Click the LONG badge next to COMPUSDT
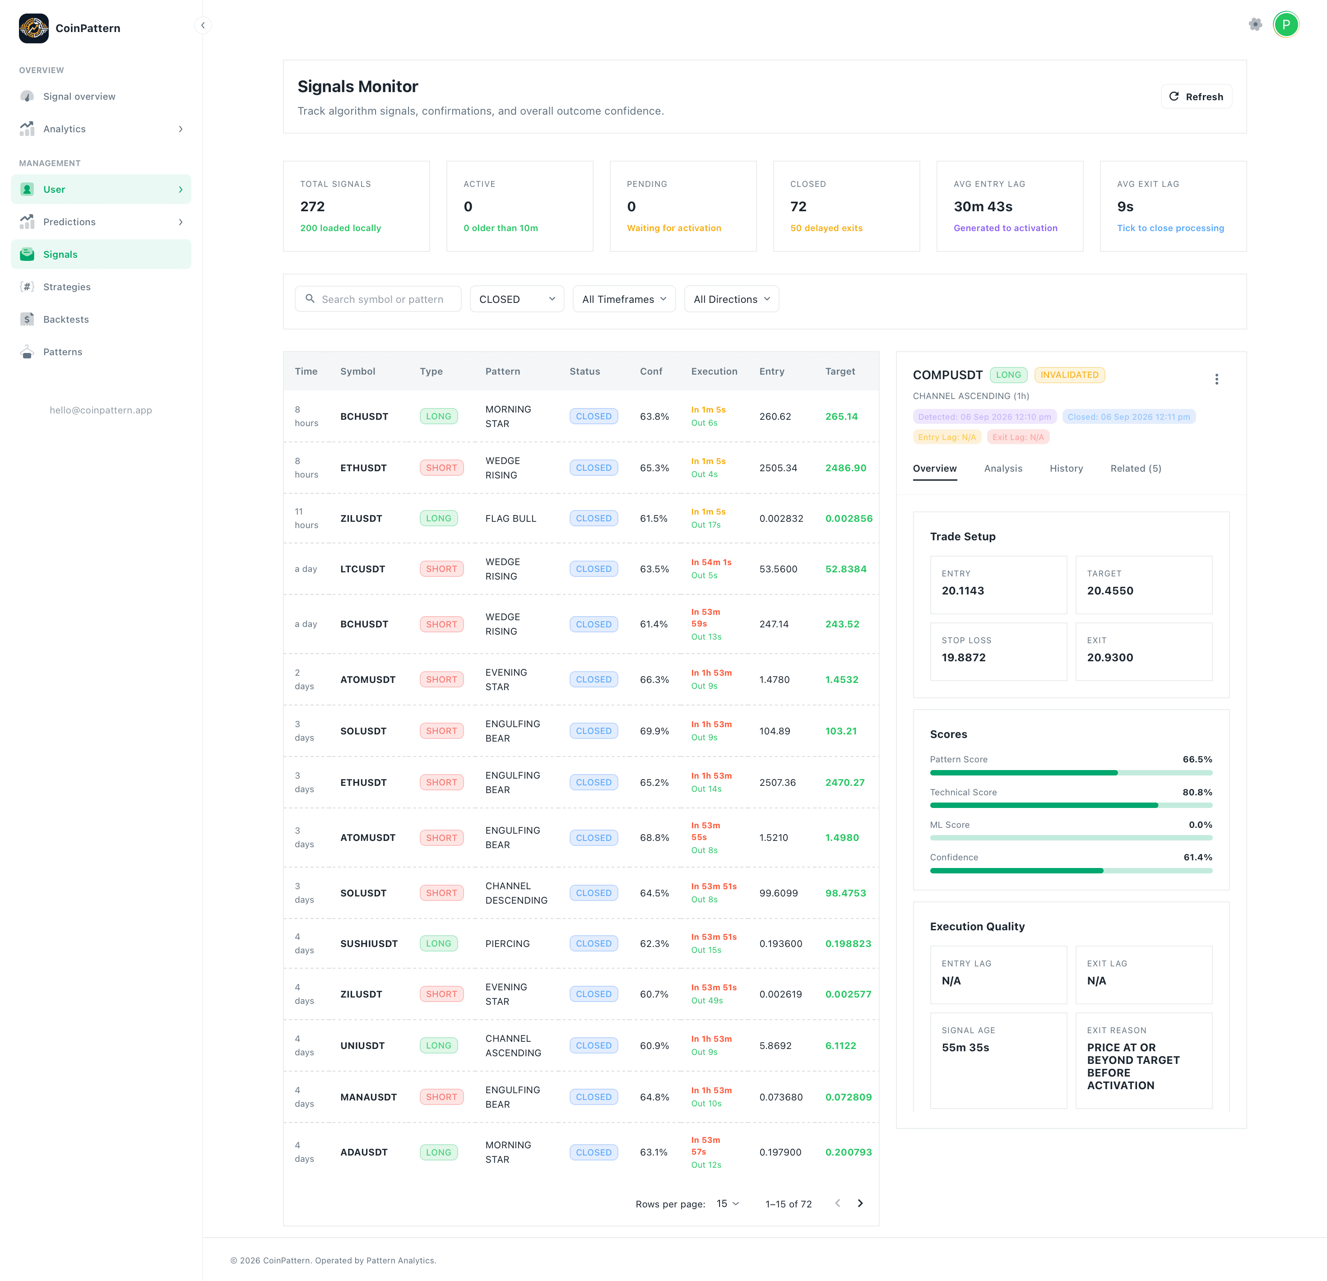The height and width of the screenshot is (1281, 1327). (x=1008, y=375)
